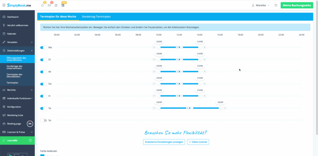Remove the break with minus in Mo row

181,47
